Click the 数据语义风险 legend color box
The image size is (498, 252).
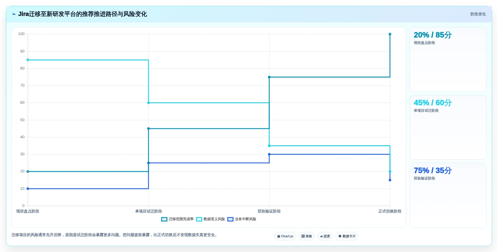point(199,219)
